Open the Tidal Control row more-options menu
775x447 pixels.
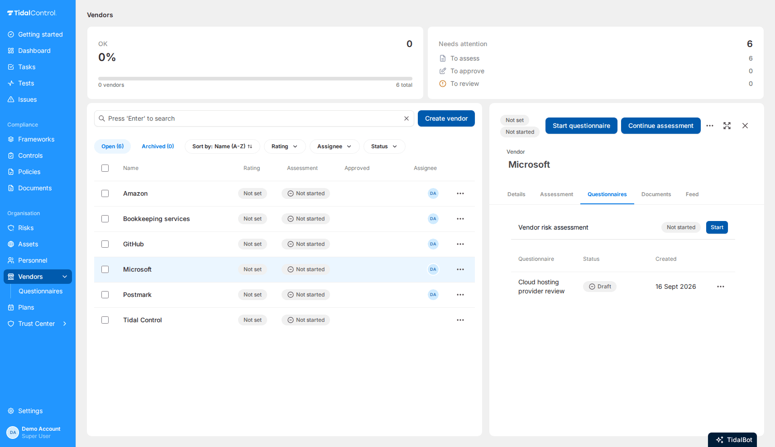pyautogui.click(x=460, y=320)
